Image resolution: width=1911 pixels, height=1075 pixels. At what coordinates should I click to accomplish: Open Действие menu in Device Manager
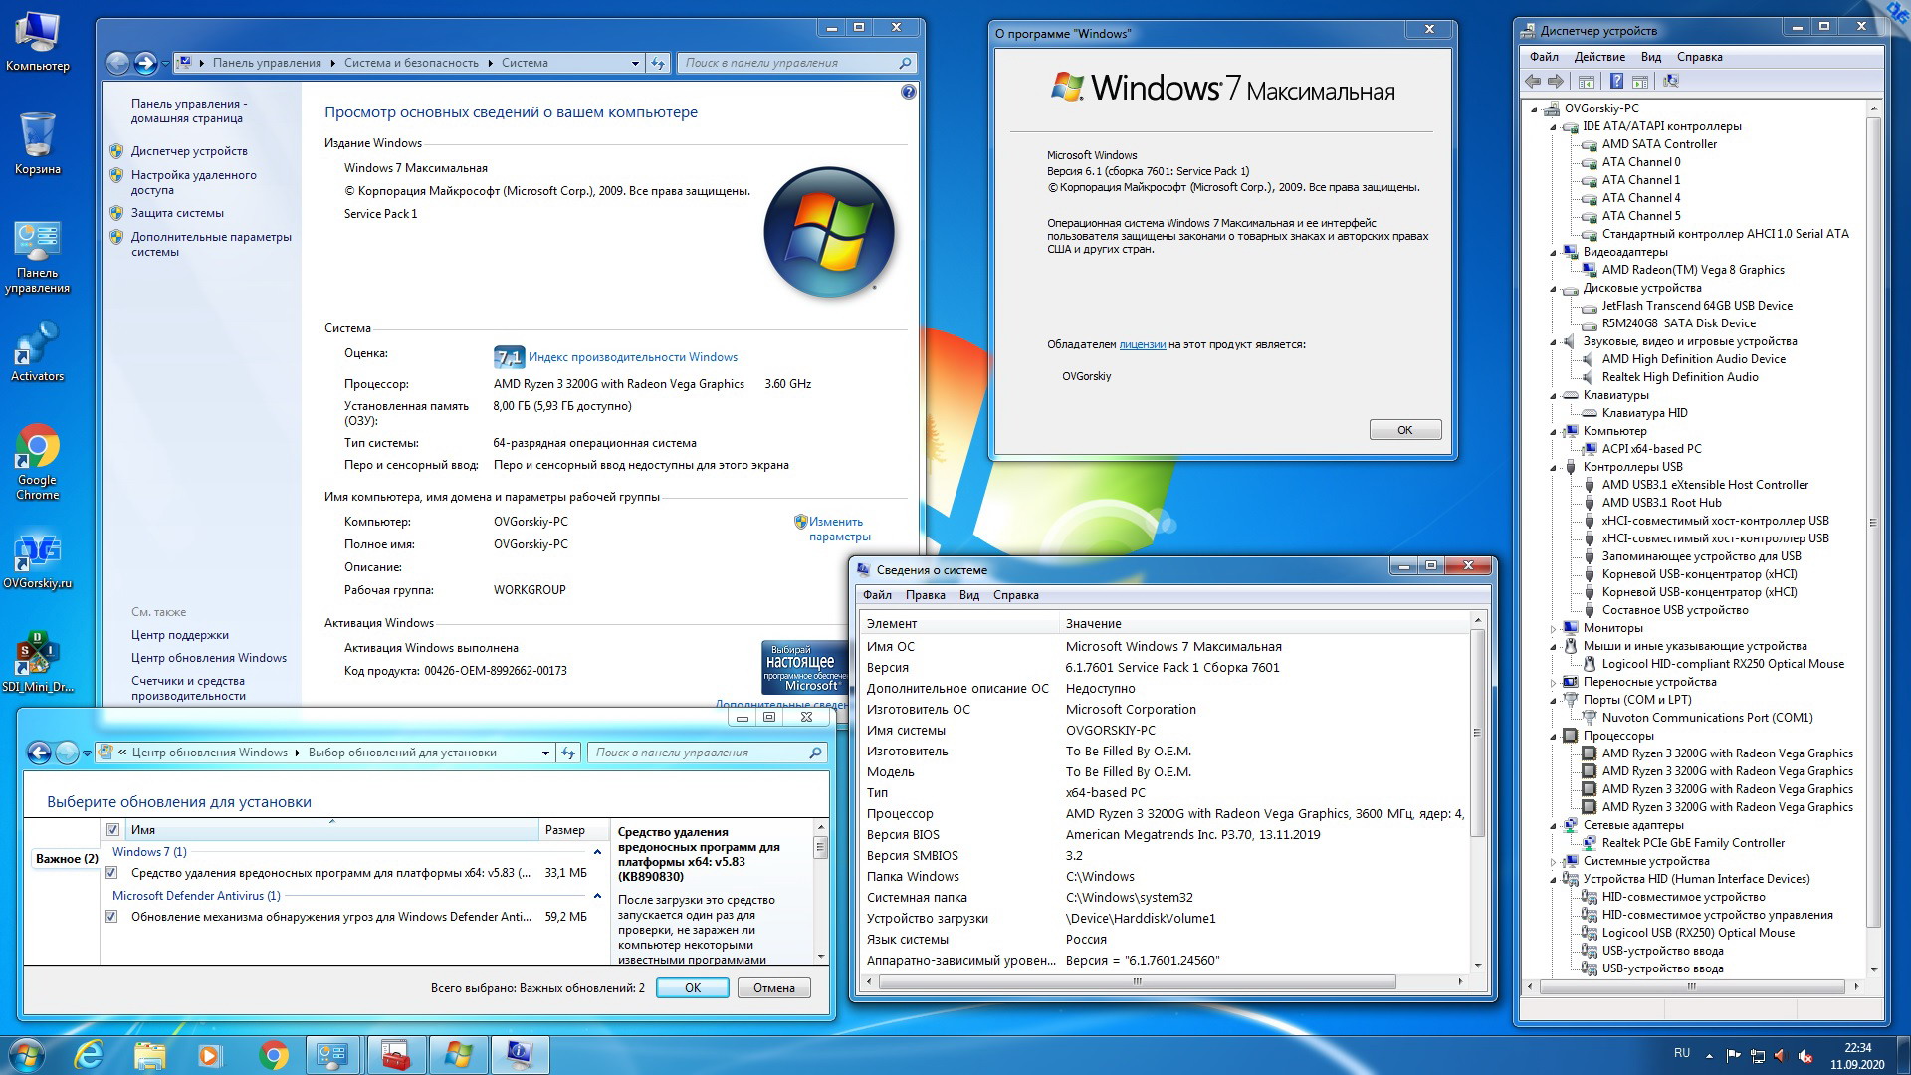(1599, 57)
